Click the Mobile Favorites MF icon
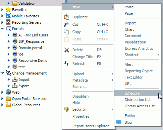Screen dimensions: 163x130 8,16
